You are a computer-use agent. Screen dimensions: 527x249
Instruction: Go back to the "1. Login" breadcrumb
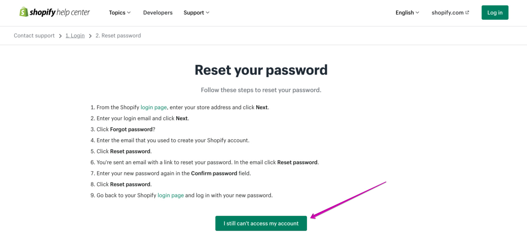(x=75, y=35)
